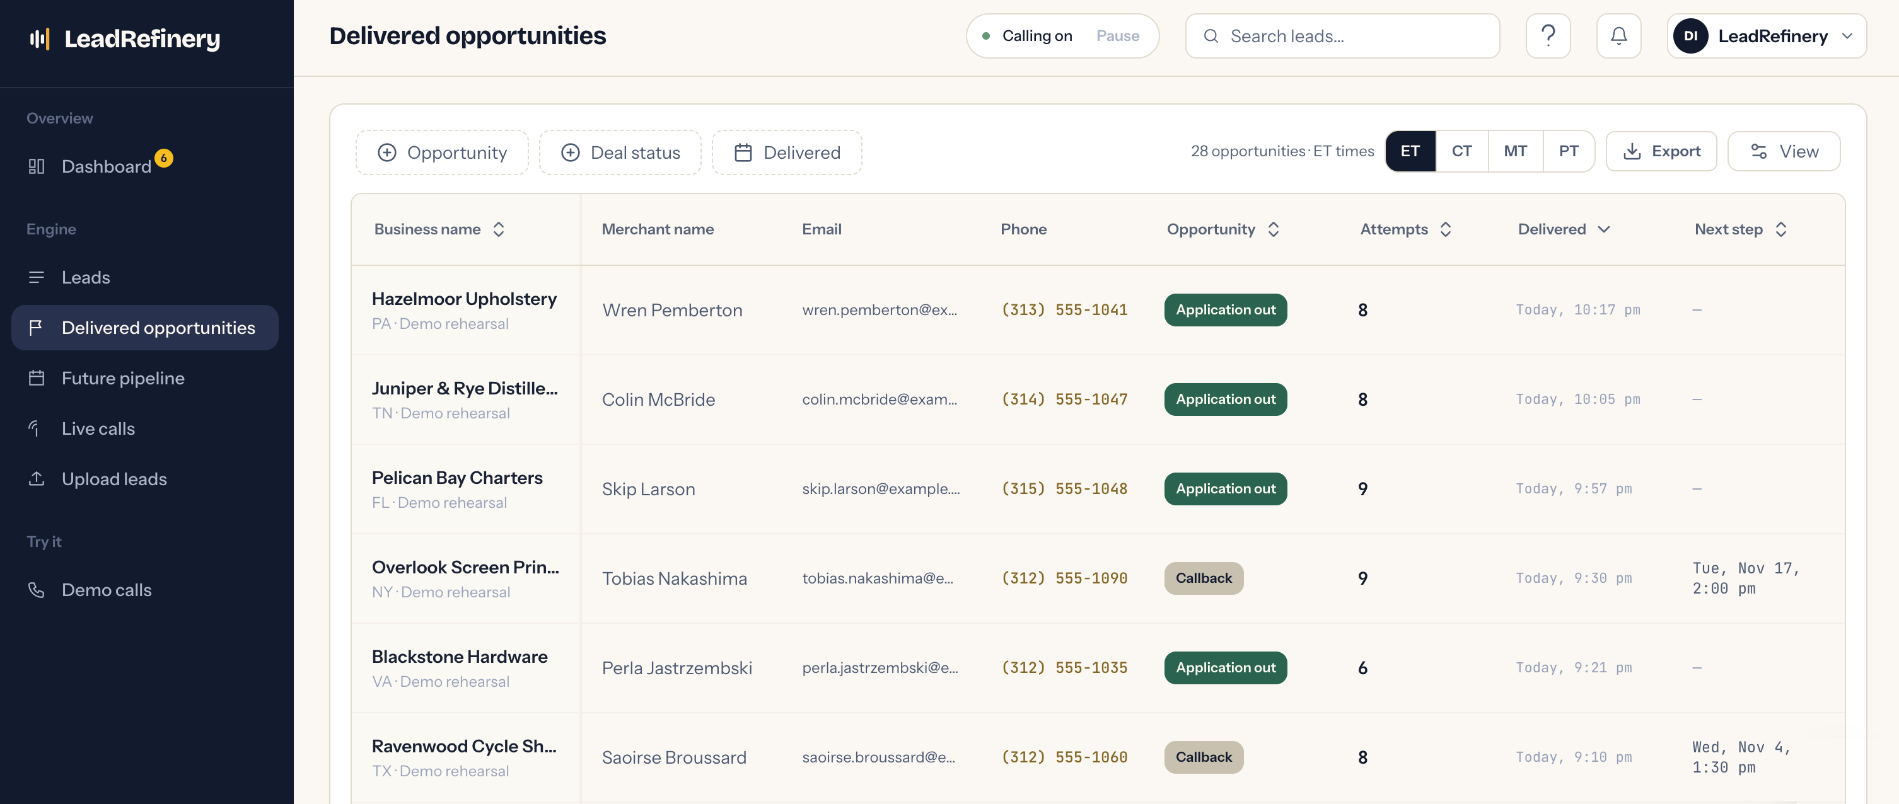This screenshot has height=804, width=1899.
Task: Expand the LeadRefinery account dropdown chevron
Action: coord(1847,36)
